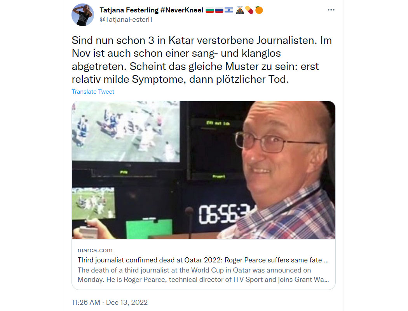The height and width of the screenshot is (311, 408).
Task: Open the Roger Pearce article preview image
Action: tap(204, 170)
